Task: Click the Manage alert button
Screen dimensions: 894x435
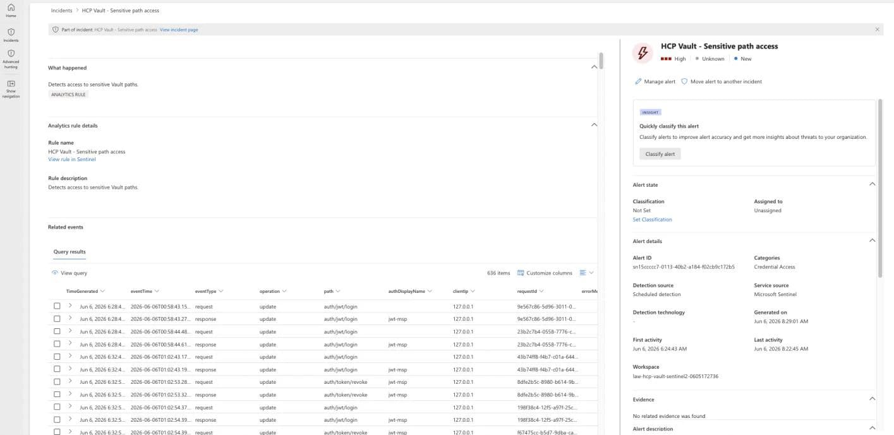Action: point(655,81)
